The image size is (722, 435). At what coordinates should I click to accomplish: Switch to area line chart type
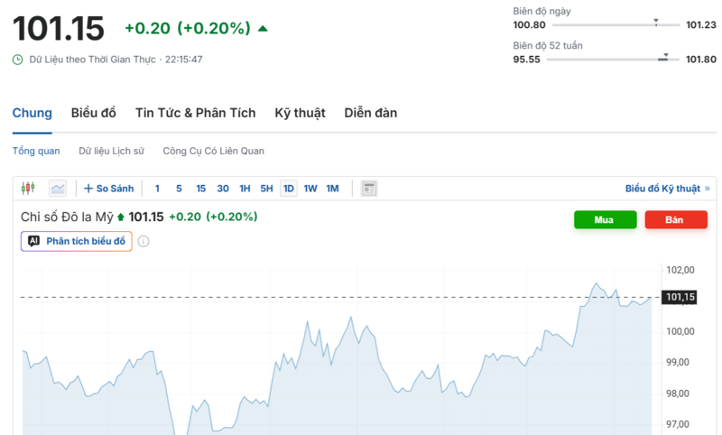(x=58, y=189)
